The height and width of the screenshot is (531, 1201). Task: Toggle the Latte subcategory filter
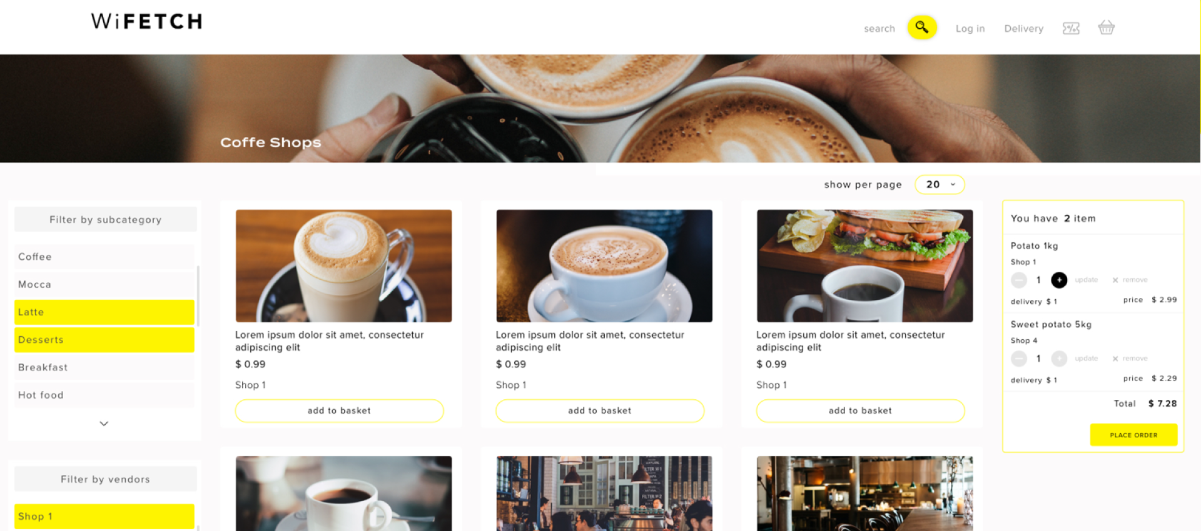[104, 312]
